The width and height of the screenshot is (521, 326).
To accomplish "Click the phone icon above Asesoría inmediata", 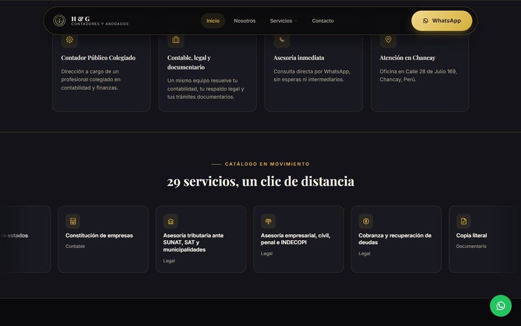I will pos(282,40).
